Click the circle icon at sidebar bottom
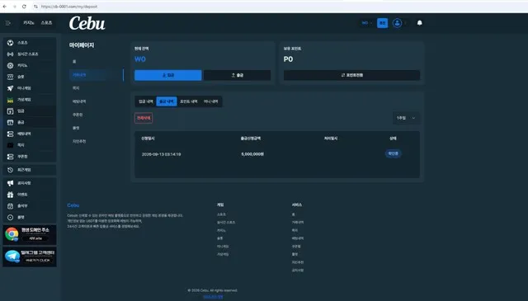 pyautogui.click(x=11, y=218)
